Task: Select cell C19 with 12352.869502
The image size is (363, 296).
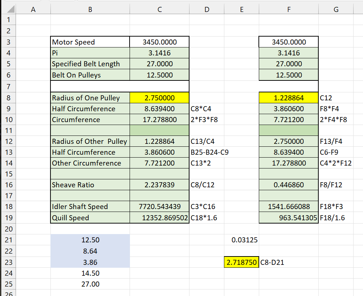Action: pyautogui.click(x=159, y=218)
